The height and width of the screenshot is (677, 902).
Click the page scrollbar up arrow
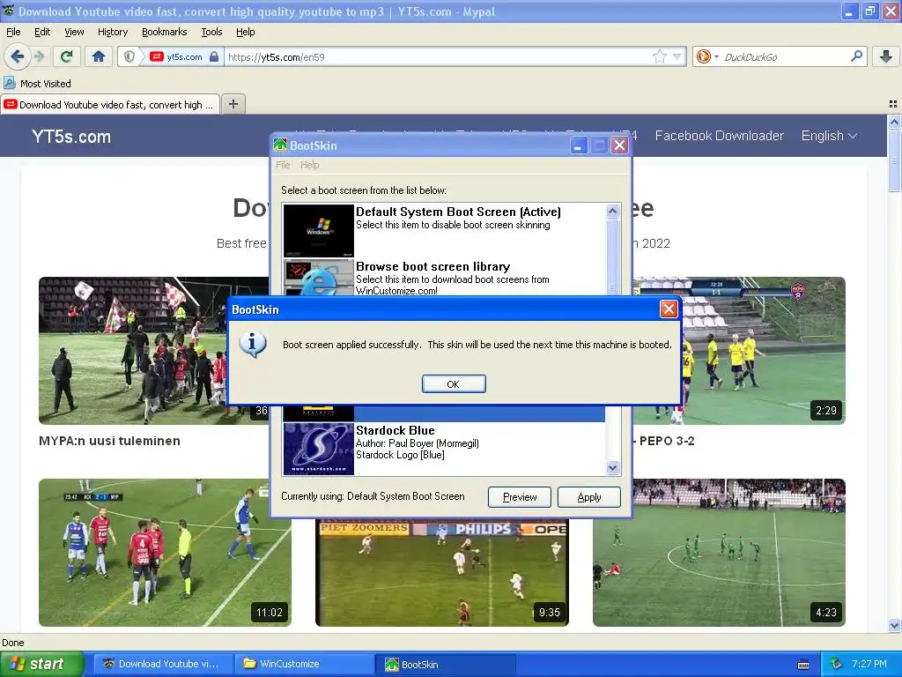(894, 122)
